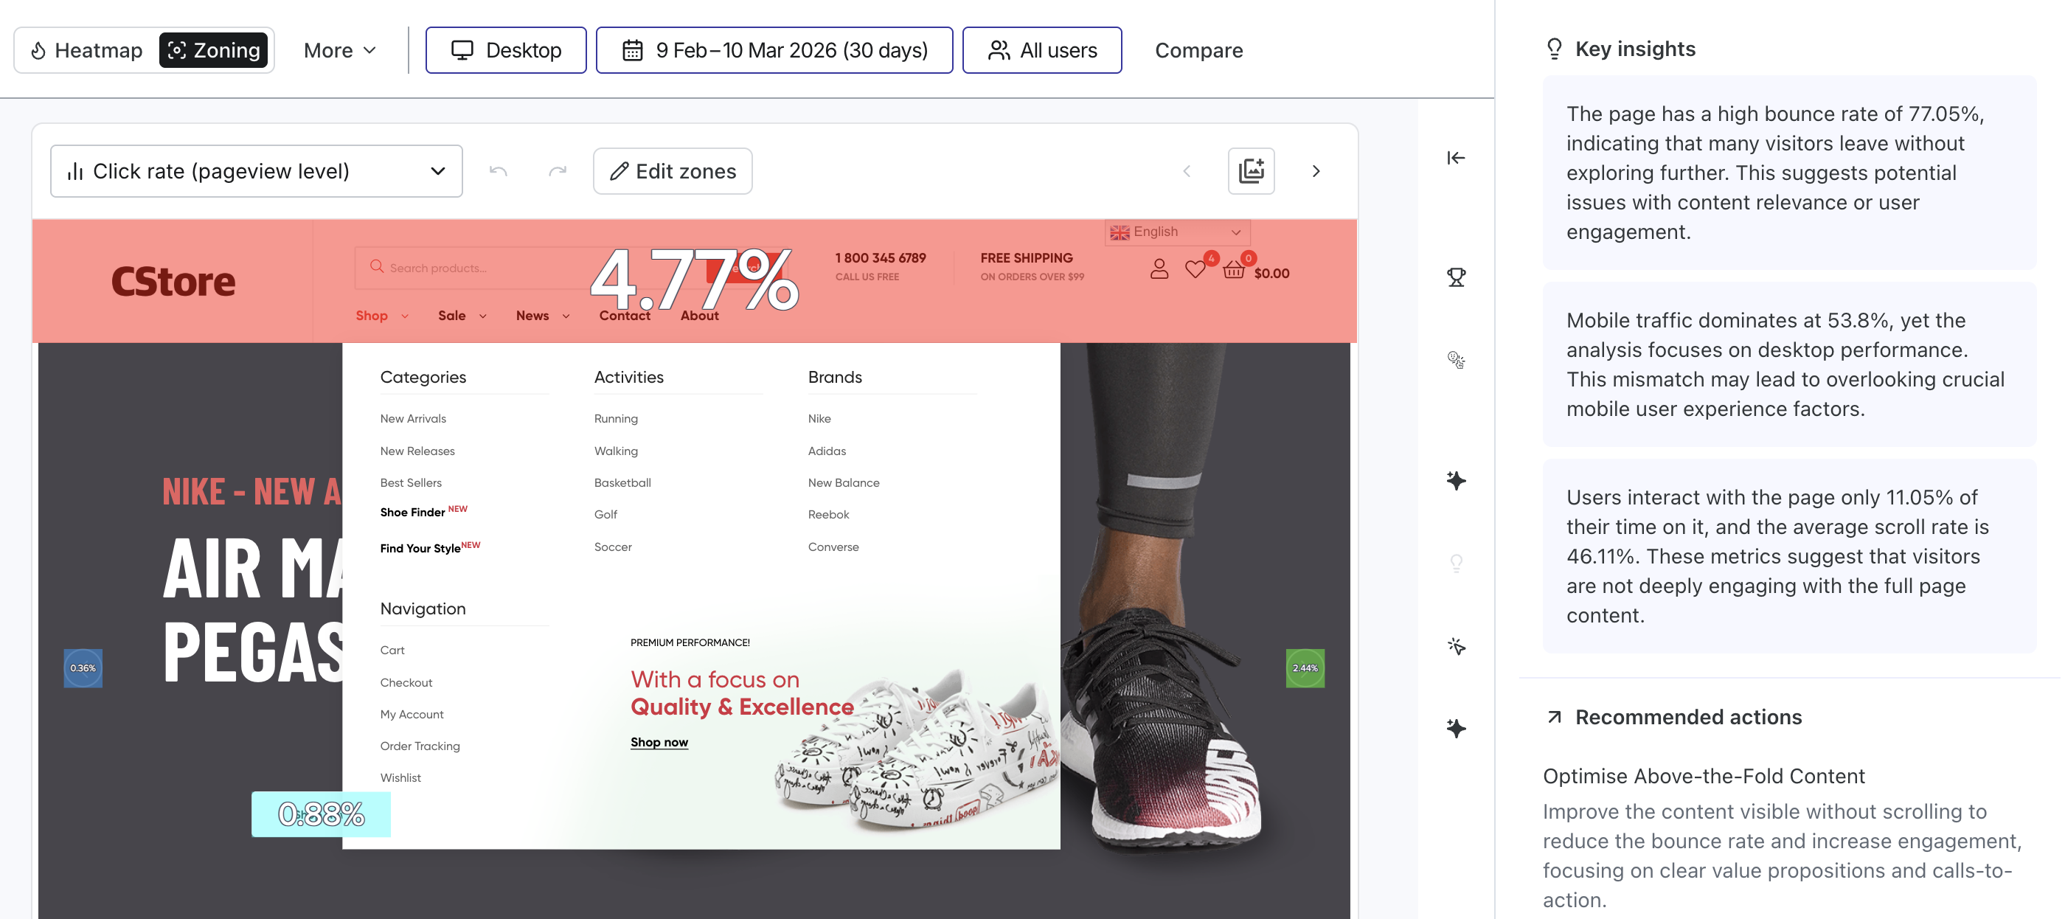The image size is (2065, 919).
Task: Click the Compare button
Action: tap(1198, 50)
